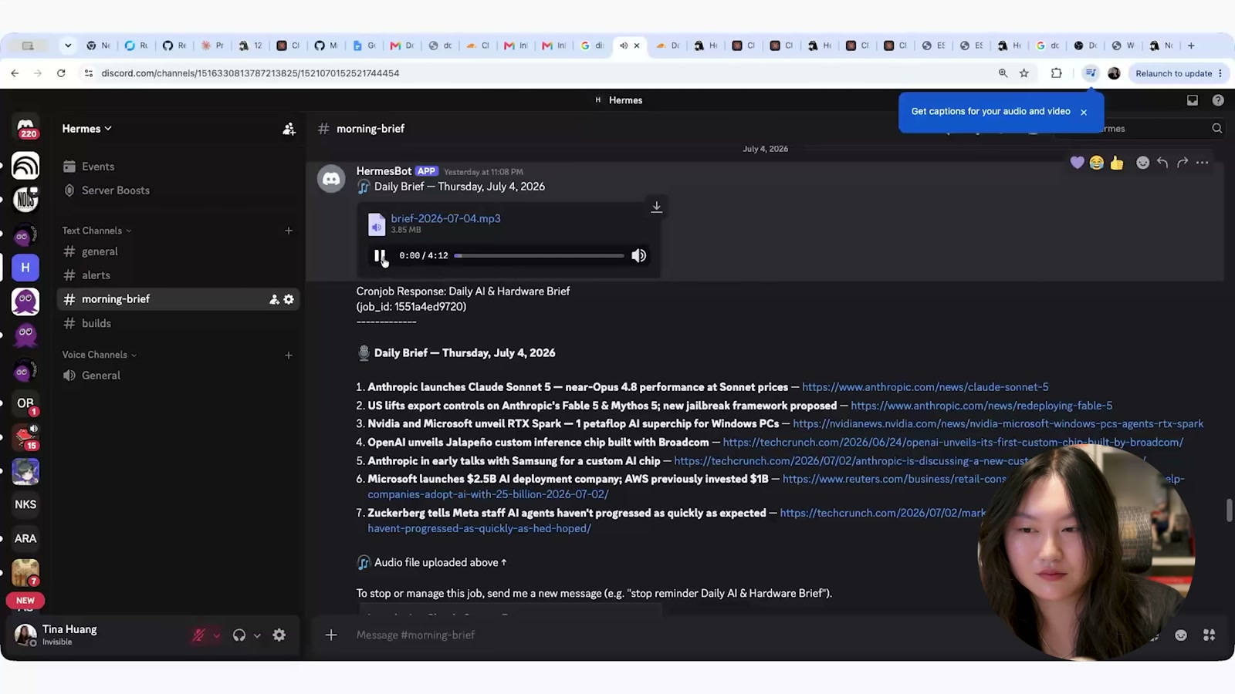Image resolution: width=1235 pixels, height=694 pixels.
Task: Open the Discord inbox icon
Action: (1193, 100)
